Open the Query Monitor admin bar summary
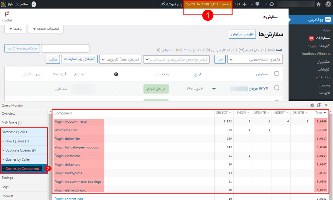The width and height of the screenshot is (333, 200). point(208,4)
